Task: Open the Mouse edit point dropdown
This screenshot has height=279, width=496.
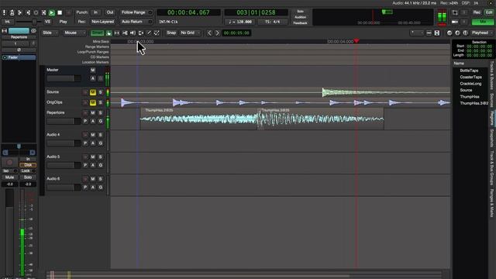Action: [x=74, y=33]
